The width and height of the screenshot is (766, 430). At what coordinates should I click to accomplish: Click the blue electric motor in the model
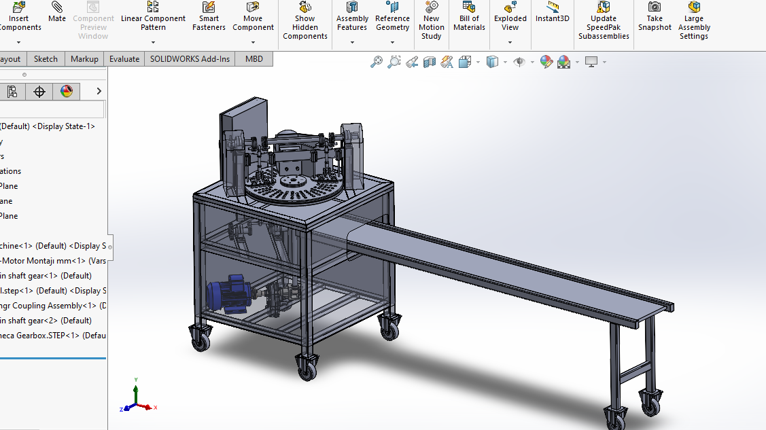(x=228, y=293)
